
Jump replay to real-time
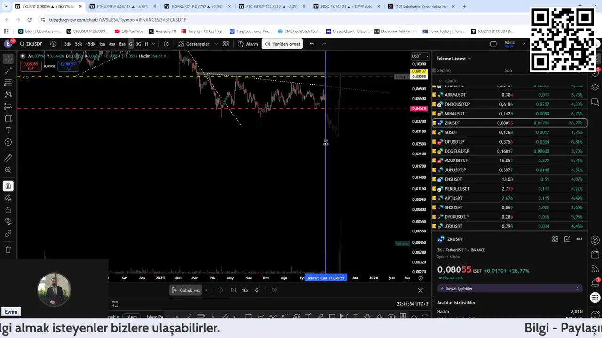tap(274, 290)
